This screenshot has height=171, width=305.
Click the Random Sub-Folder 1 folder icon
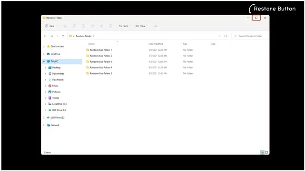(88, 50)
